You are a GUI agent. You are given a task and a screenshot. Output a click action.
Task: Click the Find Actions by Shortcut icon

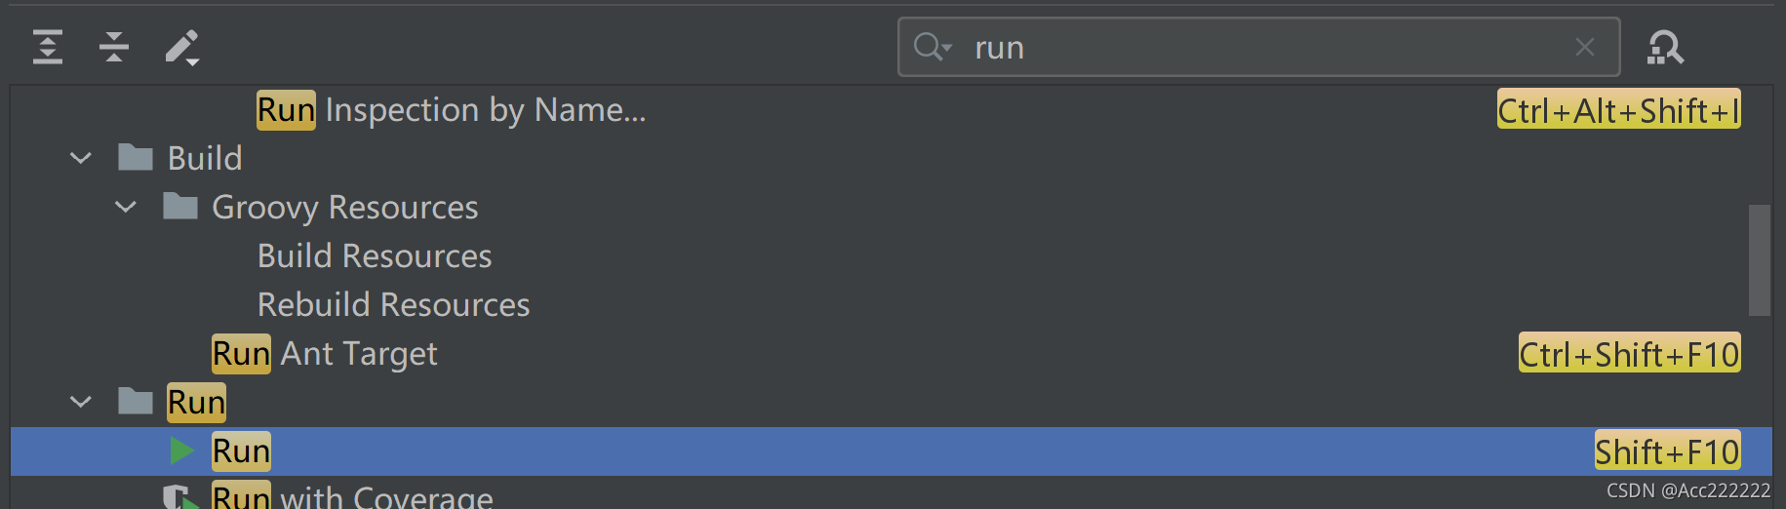(x=1665, y=47)
